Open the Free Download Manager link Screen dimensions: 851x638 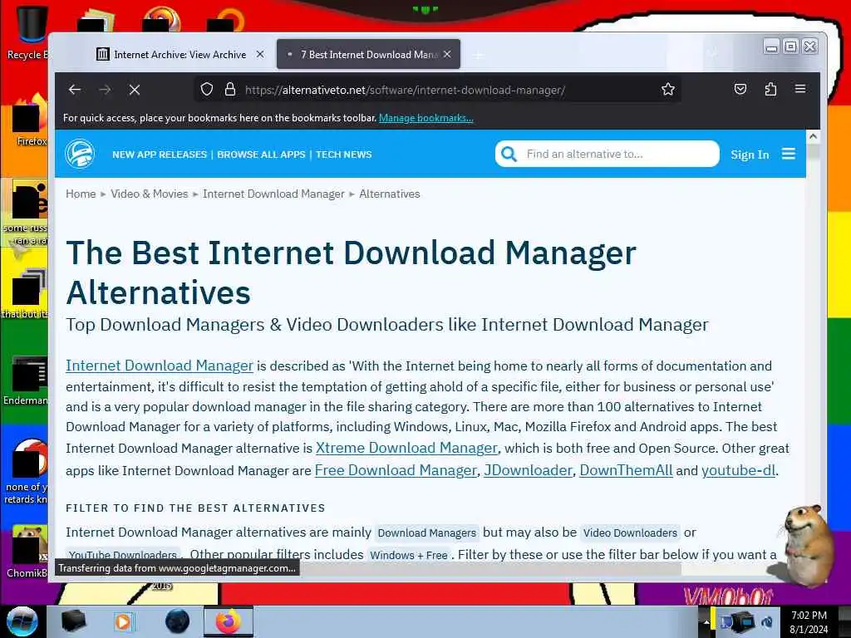point(396,470)
